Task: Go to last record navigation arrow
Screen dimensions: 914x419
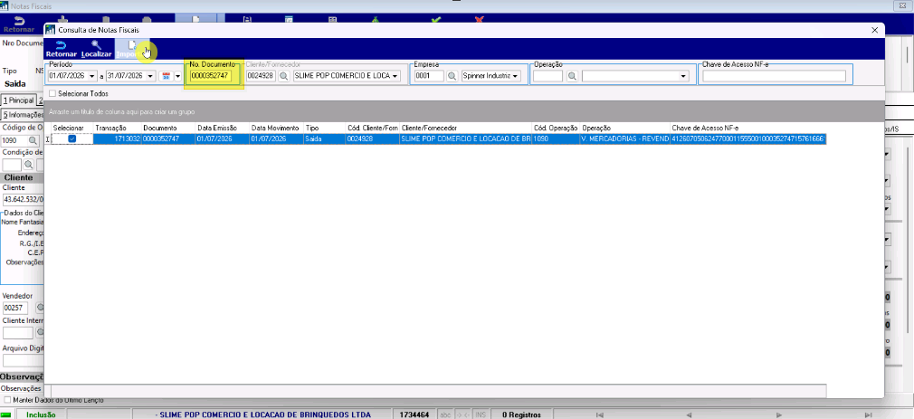Action: (869, 414)
